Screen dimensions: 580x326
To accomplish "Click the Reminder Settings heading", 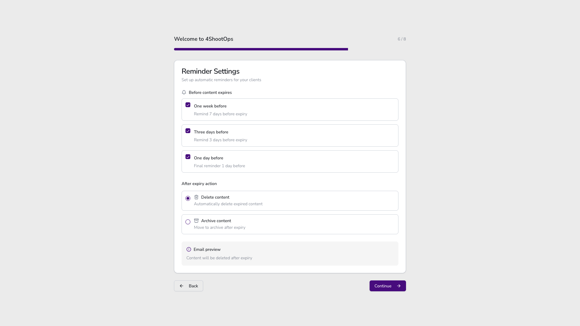I will (211, 72).
